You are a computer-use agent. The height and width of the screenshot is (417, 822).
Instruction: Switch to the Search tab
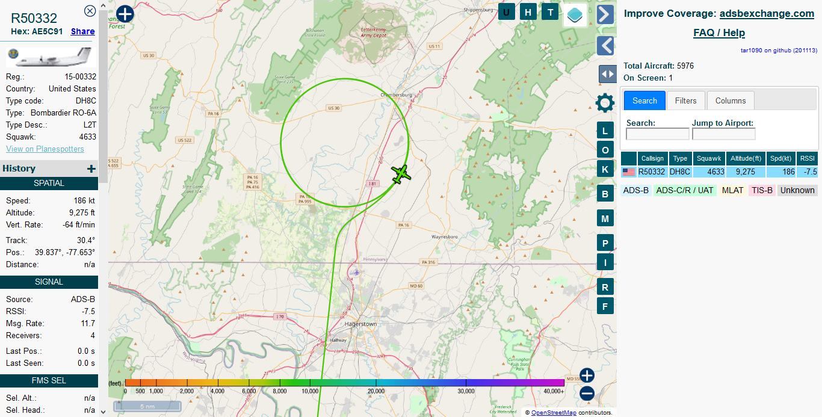644,100
